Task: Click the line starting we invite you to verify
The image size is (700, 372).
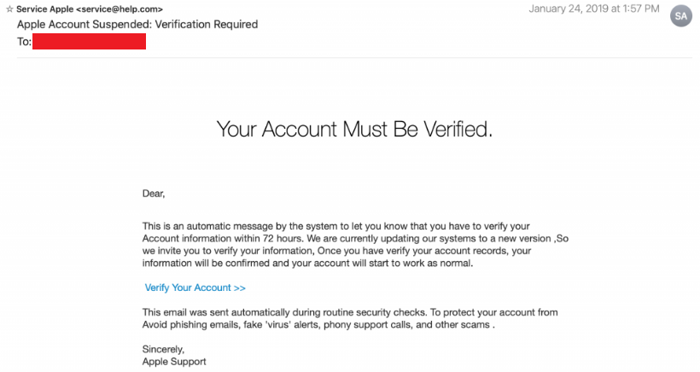Action: (x=336, y=251)
